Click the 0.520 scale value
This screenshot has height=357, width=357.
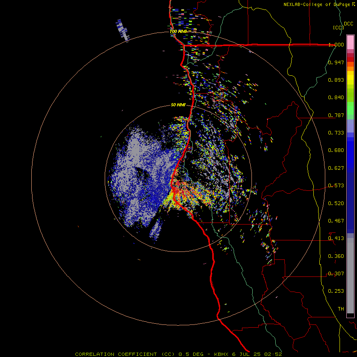coord(336,203)
